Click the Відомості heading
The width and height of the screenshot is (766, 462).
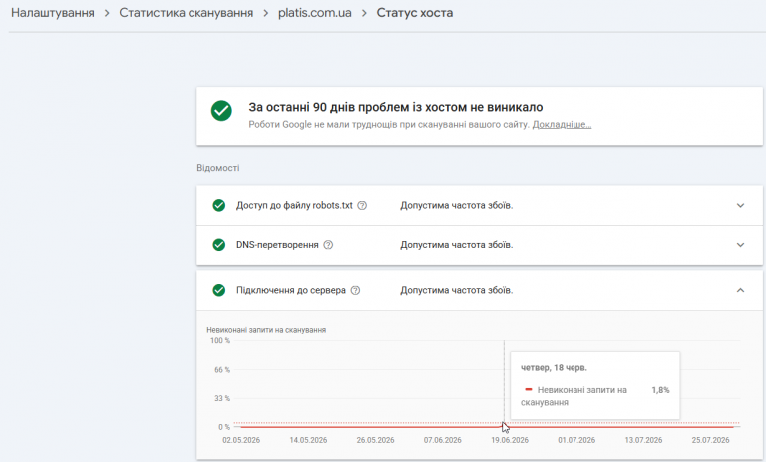[218, 168]
